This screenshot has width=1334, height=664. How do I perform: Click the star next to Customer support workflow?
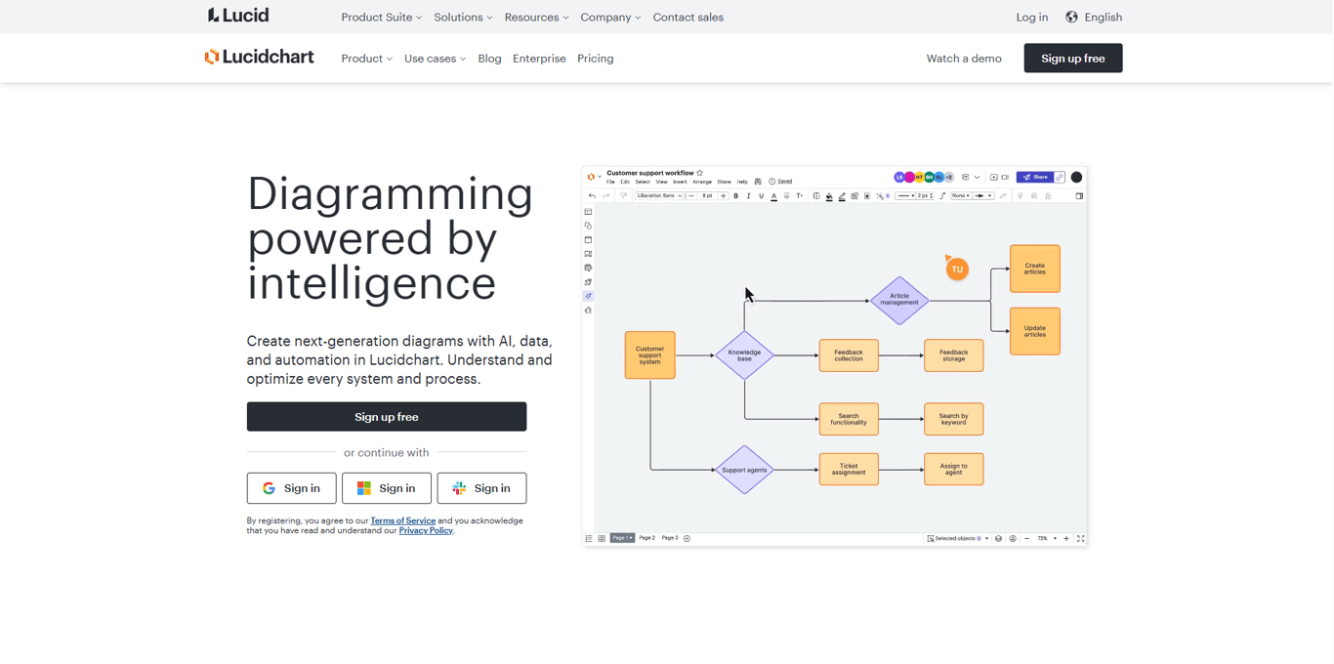pos(700,173)
